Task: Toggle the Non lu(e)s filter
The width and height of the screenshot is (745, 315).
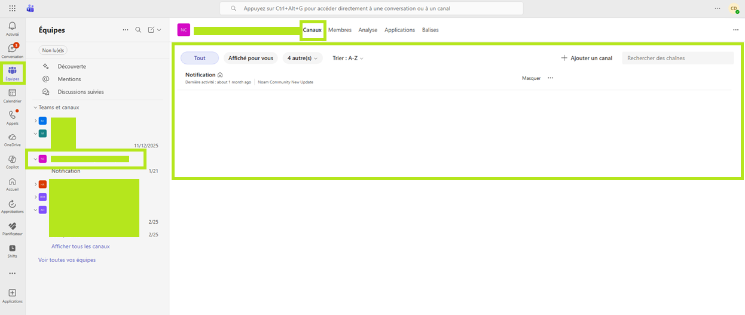Action: point(53,50)
